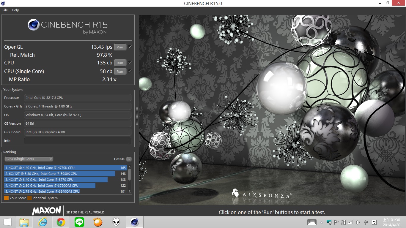Click the GFX Board HD Graphics 4000 field
Viewport: 406px width, 228px height.
78,132
